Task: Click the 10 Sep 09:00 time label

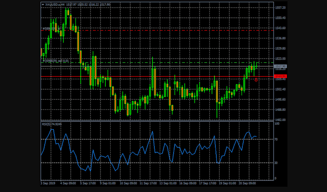Action: (x=128, y=183)
